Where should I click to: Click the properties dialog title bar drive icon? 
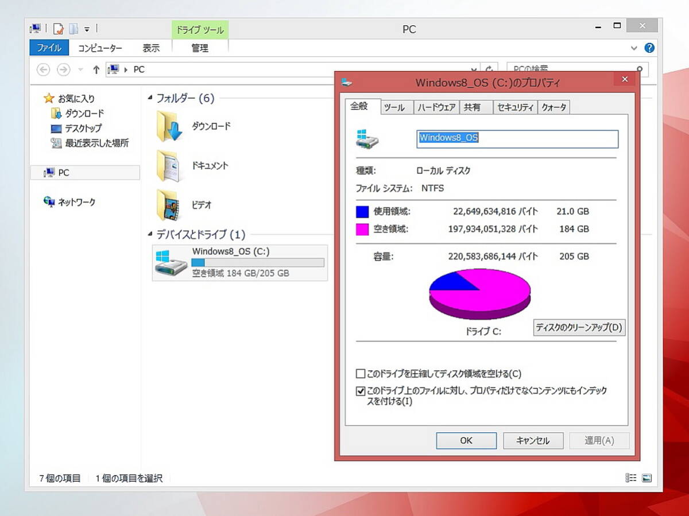pos(347,83)
